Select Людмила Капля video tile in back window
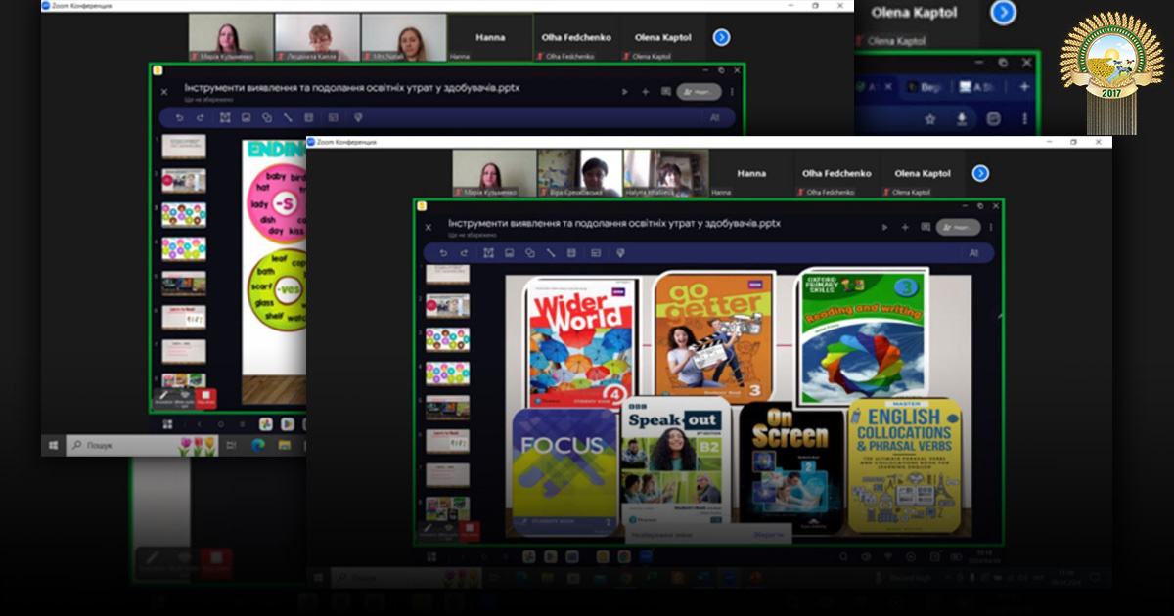1174x616 pixels. [x=316, y=37]
